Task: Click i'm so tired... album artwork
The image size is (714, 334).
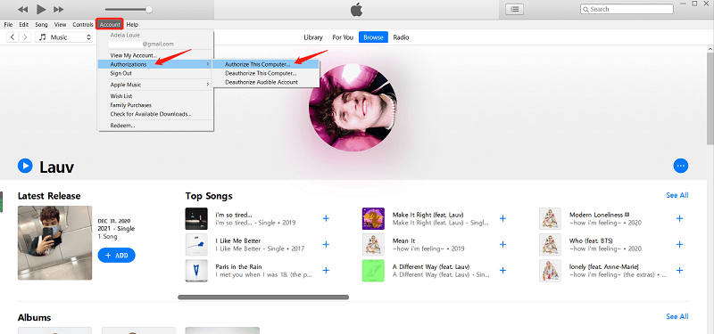Action: (x=196, y=218)
